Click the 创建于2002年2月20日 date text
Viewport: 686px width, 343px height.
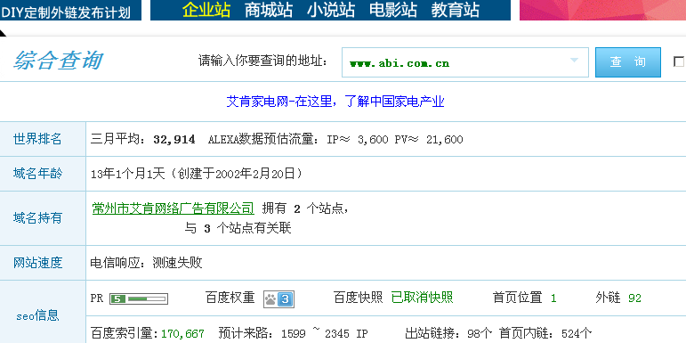tap(237, 174)
